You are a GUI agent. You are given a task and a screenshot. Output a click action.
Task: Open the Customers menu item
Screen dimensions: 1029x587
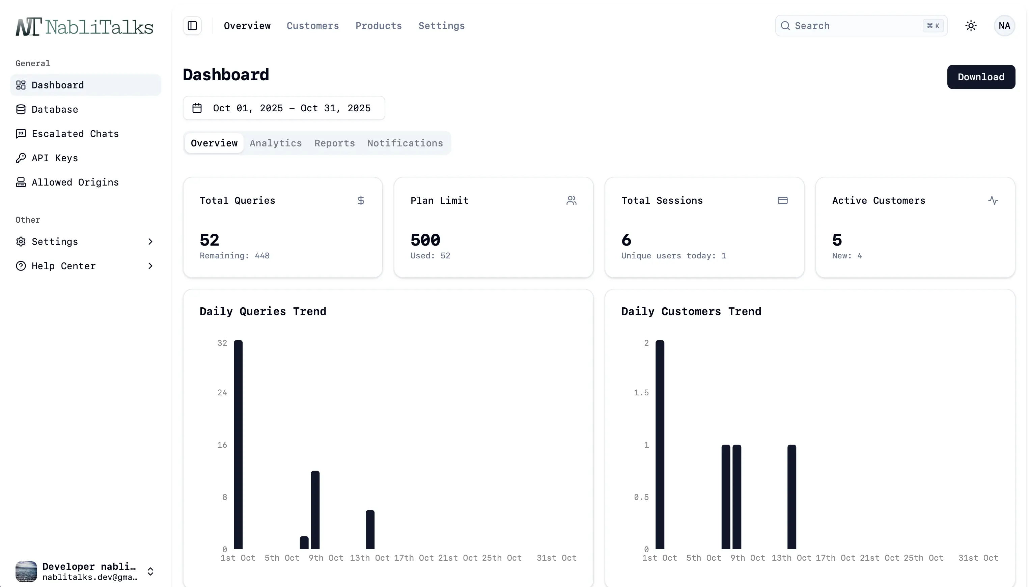(313, 25)
